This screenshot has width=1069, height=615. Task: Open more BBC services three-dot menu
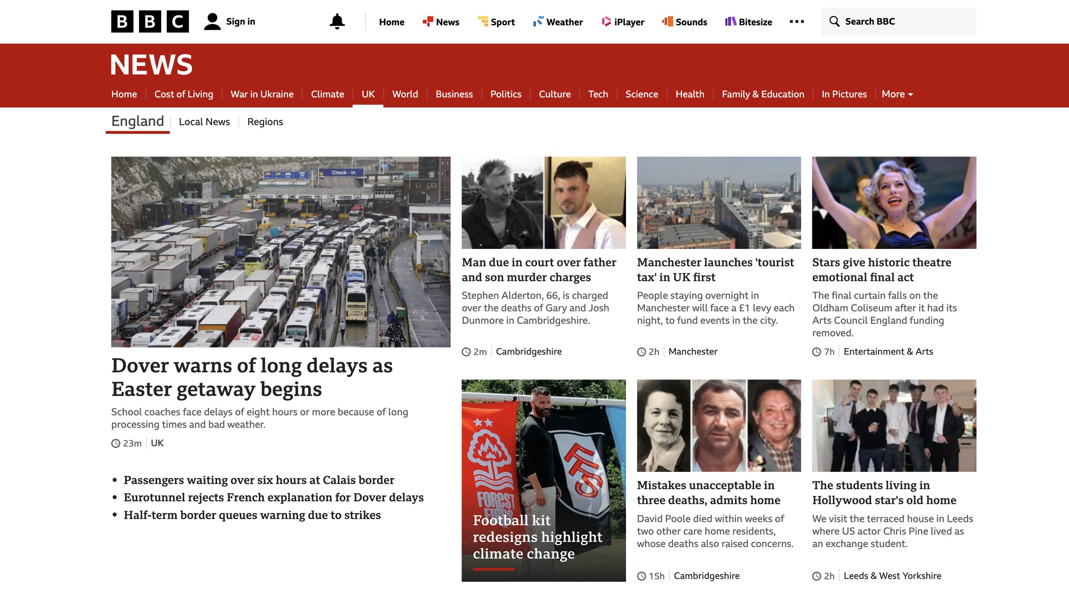797,21
